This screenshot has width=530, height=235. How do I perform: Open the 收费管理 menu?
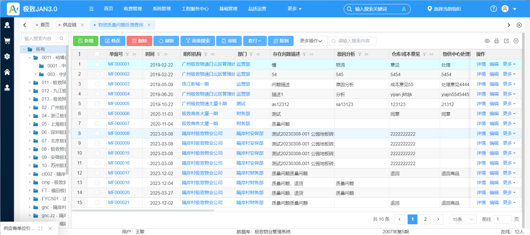coord(133,9)
